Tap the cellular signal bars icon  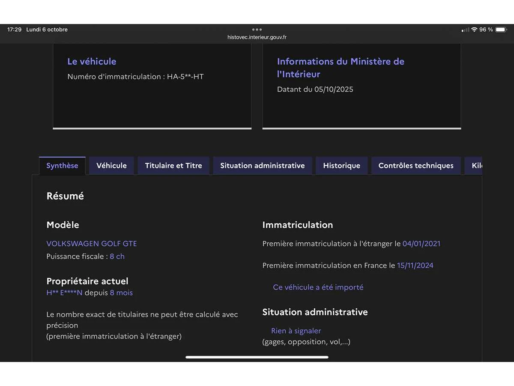[x=465, y=30]
